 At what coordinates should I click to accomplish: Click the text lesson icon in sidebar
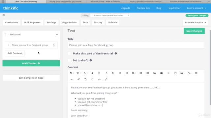(x=54, y=45)
